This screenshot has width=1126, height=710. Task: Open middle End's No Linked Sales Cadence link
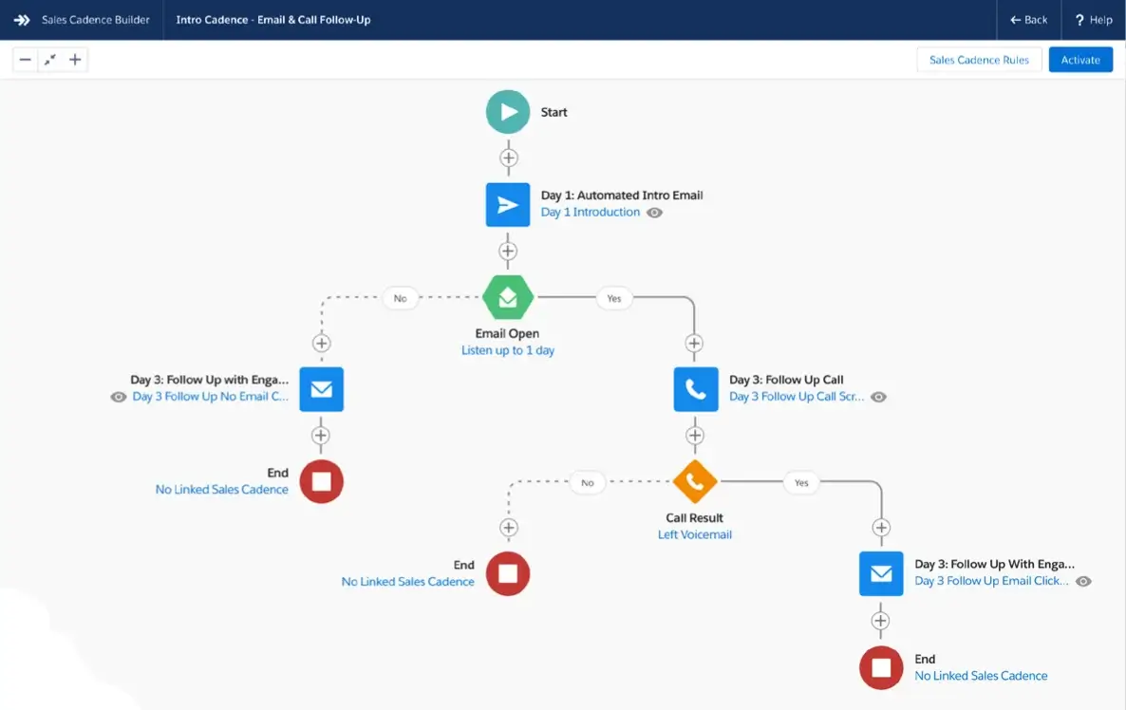point(408,582)
